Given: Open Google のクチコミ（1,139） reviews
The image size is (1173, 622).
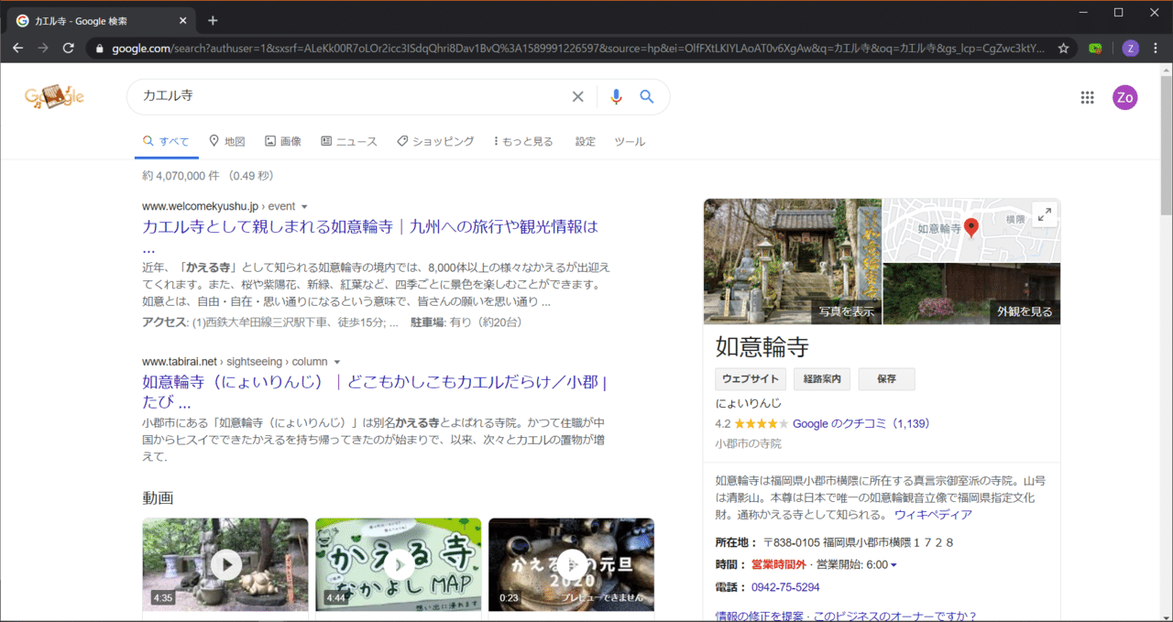Looking at the screenshot, I should click(x=861, y=424).
